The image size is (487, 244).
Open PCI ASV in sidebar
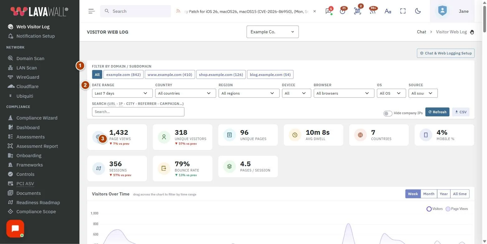point(21,184)
